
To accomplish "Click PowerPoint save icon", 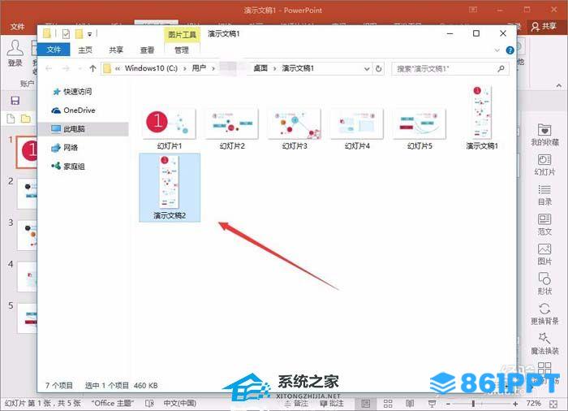I will tap(15, 101).
